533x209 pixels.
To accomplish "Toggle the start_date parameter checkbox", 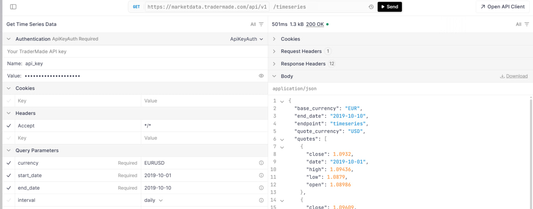I will [9, 175].
